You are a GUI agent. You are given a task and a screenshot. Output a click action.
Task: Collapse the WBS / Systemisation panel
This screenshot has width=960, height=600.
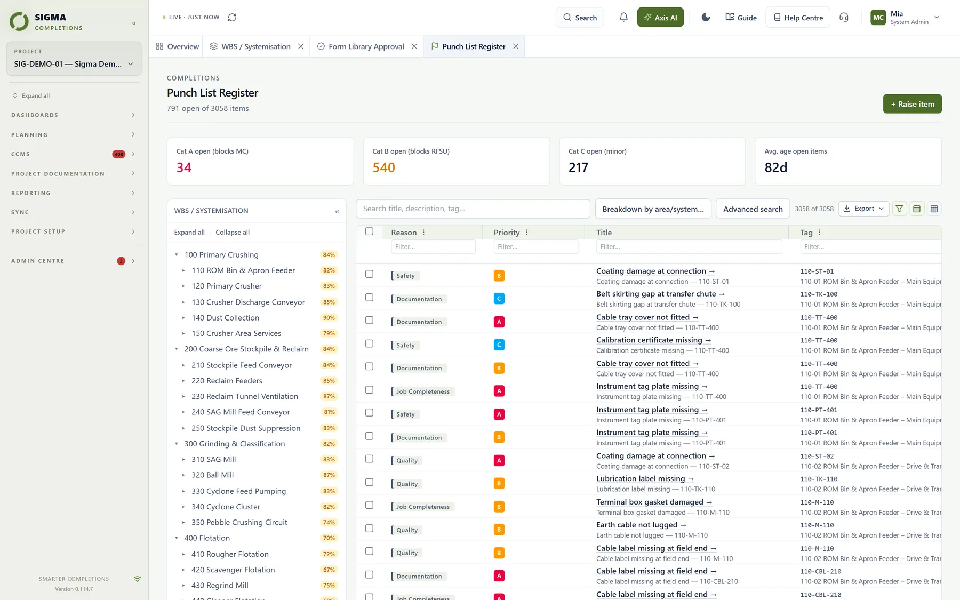pyautogui.click(x=337, y=211)
